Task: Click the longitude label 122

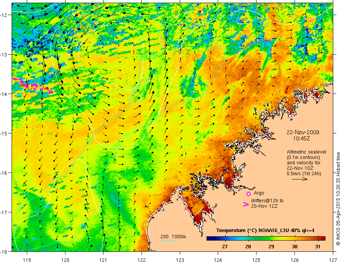Action: click(x=141, y=260)
